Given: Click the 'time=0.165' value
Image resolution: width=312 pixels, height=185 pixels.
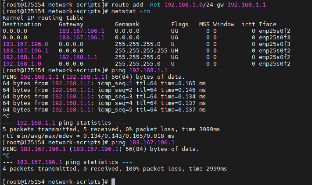Looking at the screenshot, I should coord(178,83).
